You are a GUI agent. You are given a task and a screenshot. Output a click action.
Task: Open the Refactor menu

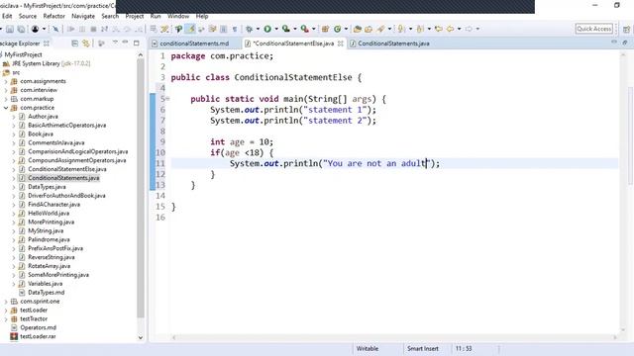(54, 16)
